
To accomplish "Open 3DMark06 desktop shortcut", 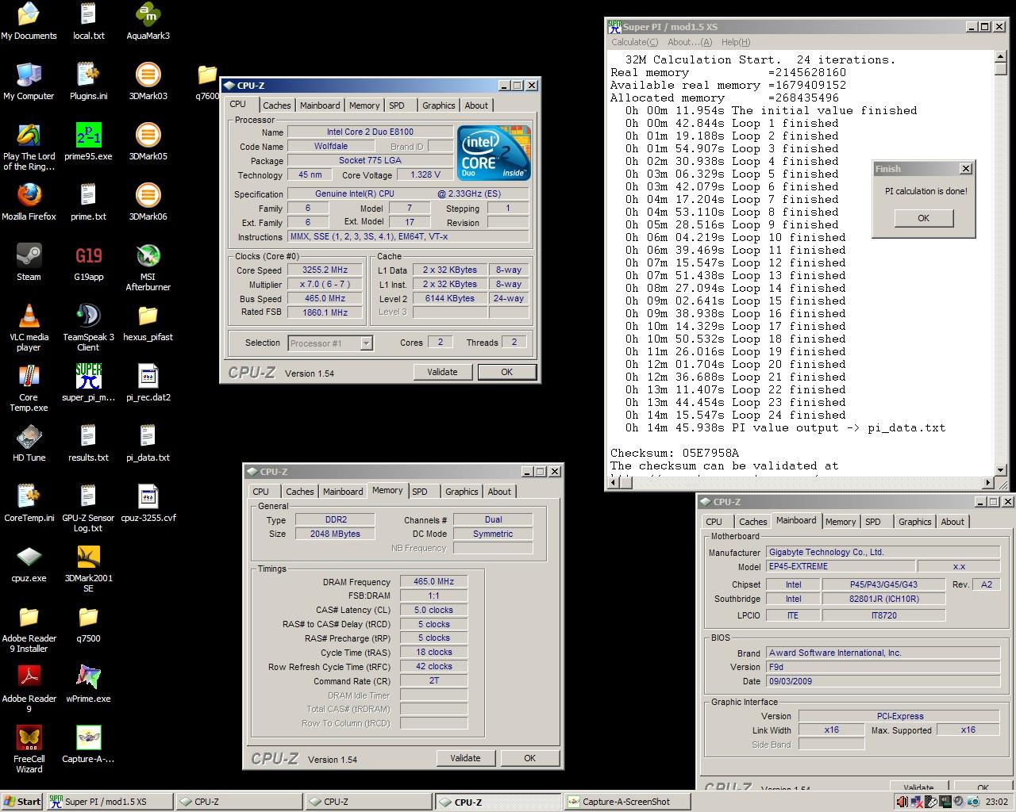I will coord(148,202).
